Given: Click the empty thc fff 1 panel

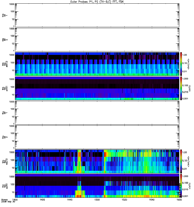Looking at the screenshot, I should [x=97, y=113].
